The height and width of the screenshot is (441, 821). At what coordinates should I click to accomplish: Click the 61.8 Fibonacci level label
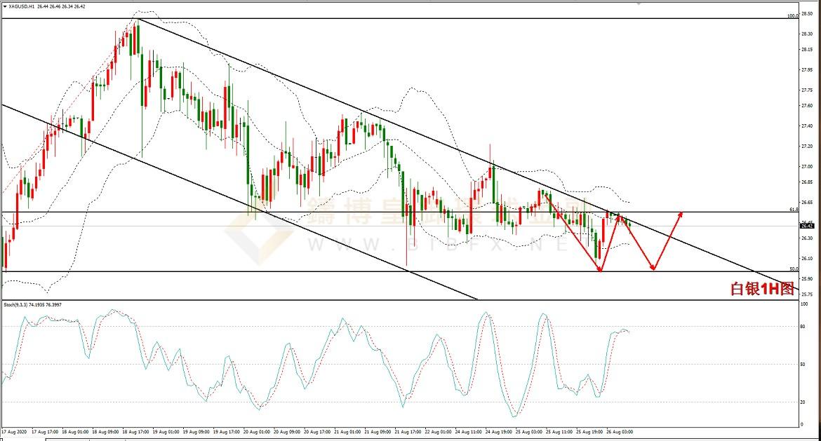tap(794, 209)
